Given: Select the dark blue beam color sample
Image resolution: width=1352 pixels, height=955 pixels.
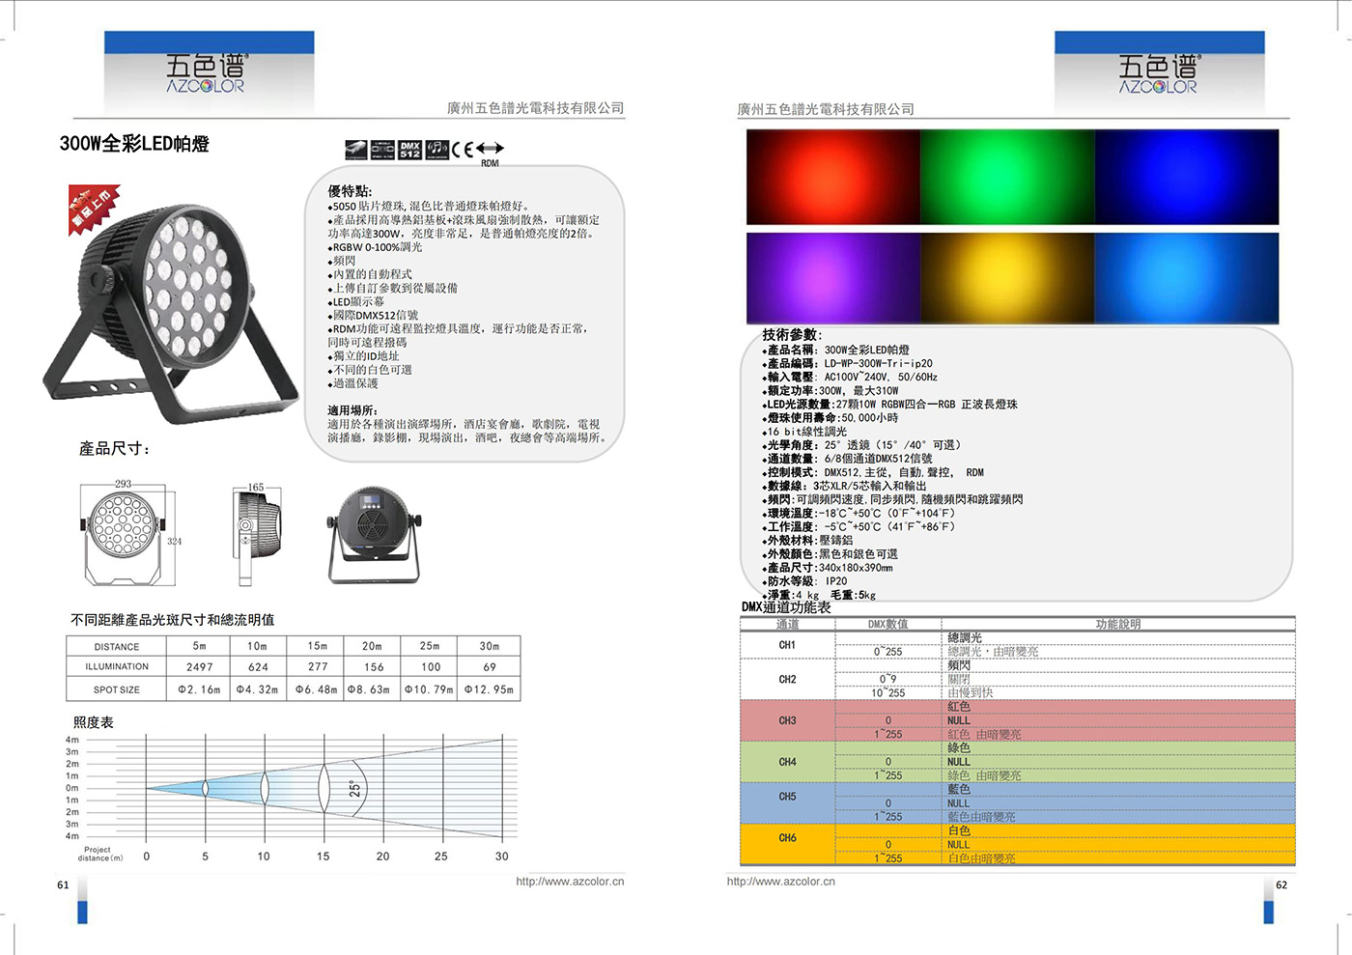Looking at the screenshot, I should pyautogui.click(x=1187, y=177).
